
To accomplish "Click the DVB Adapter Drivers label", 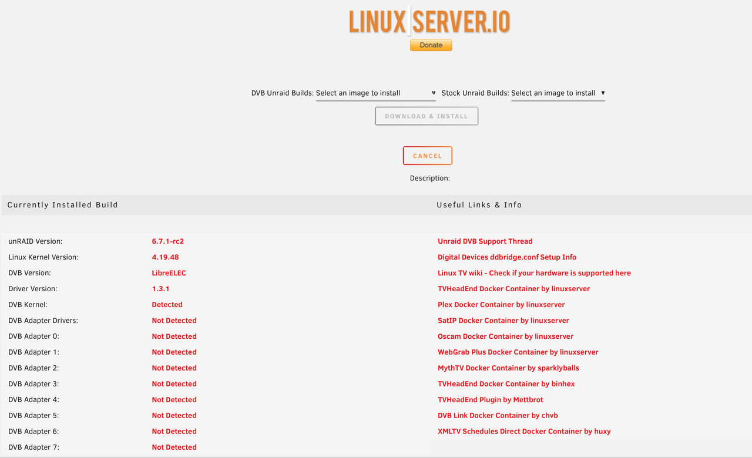I will [x=43, y=321].
